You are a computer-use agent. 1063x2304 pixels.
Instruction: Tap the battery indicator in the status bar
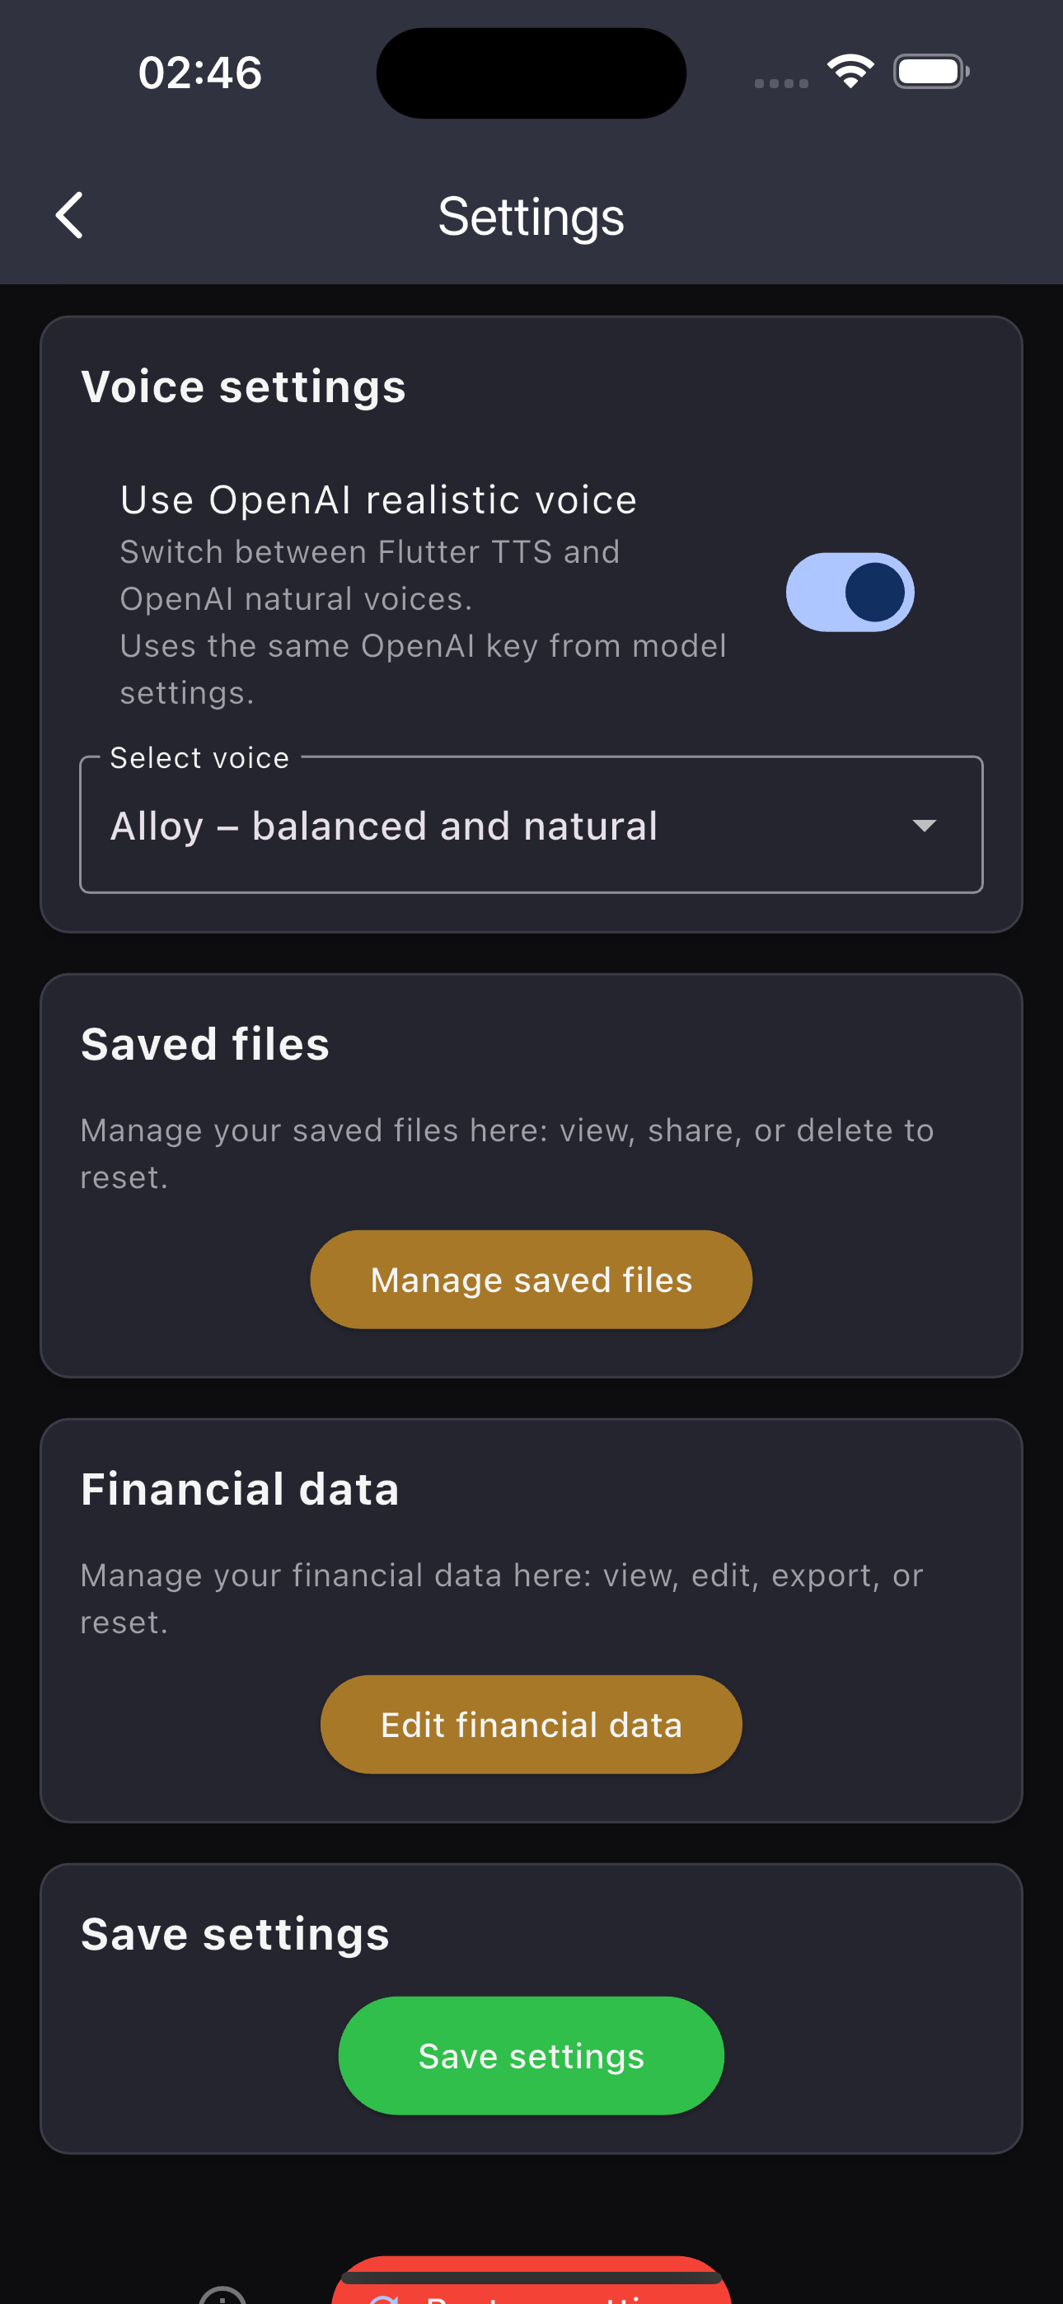930,70
